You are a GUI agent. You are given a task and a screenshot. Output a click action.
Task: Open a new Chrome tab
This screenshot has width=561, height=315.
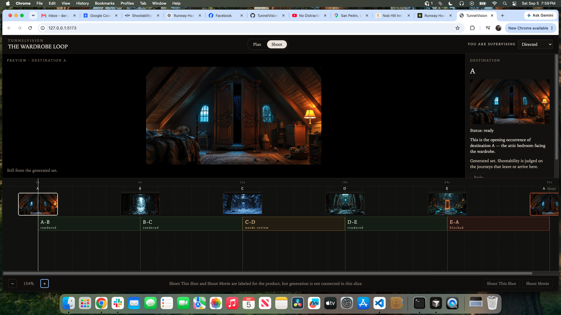(x=503, y=15)
